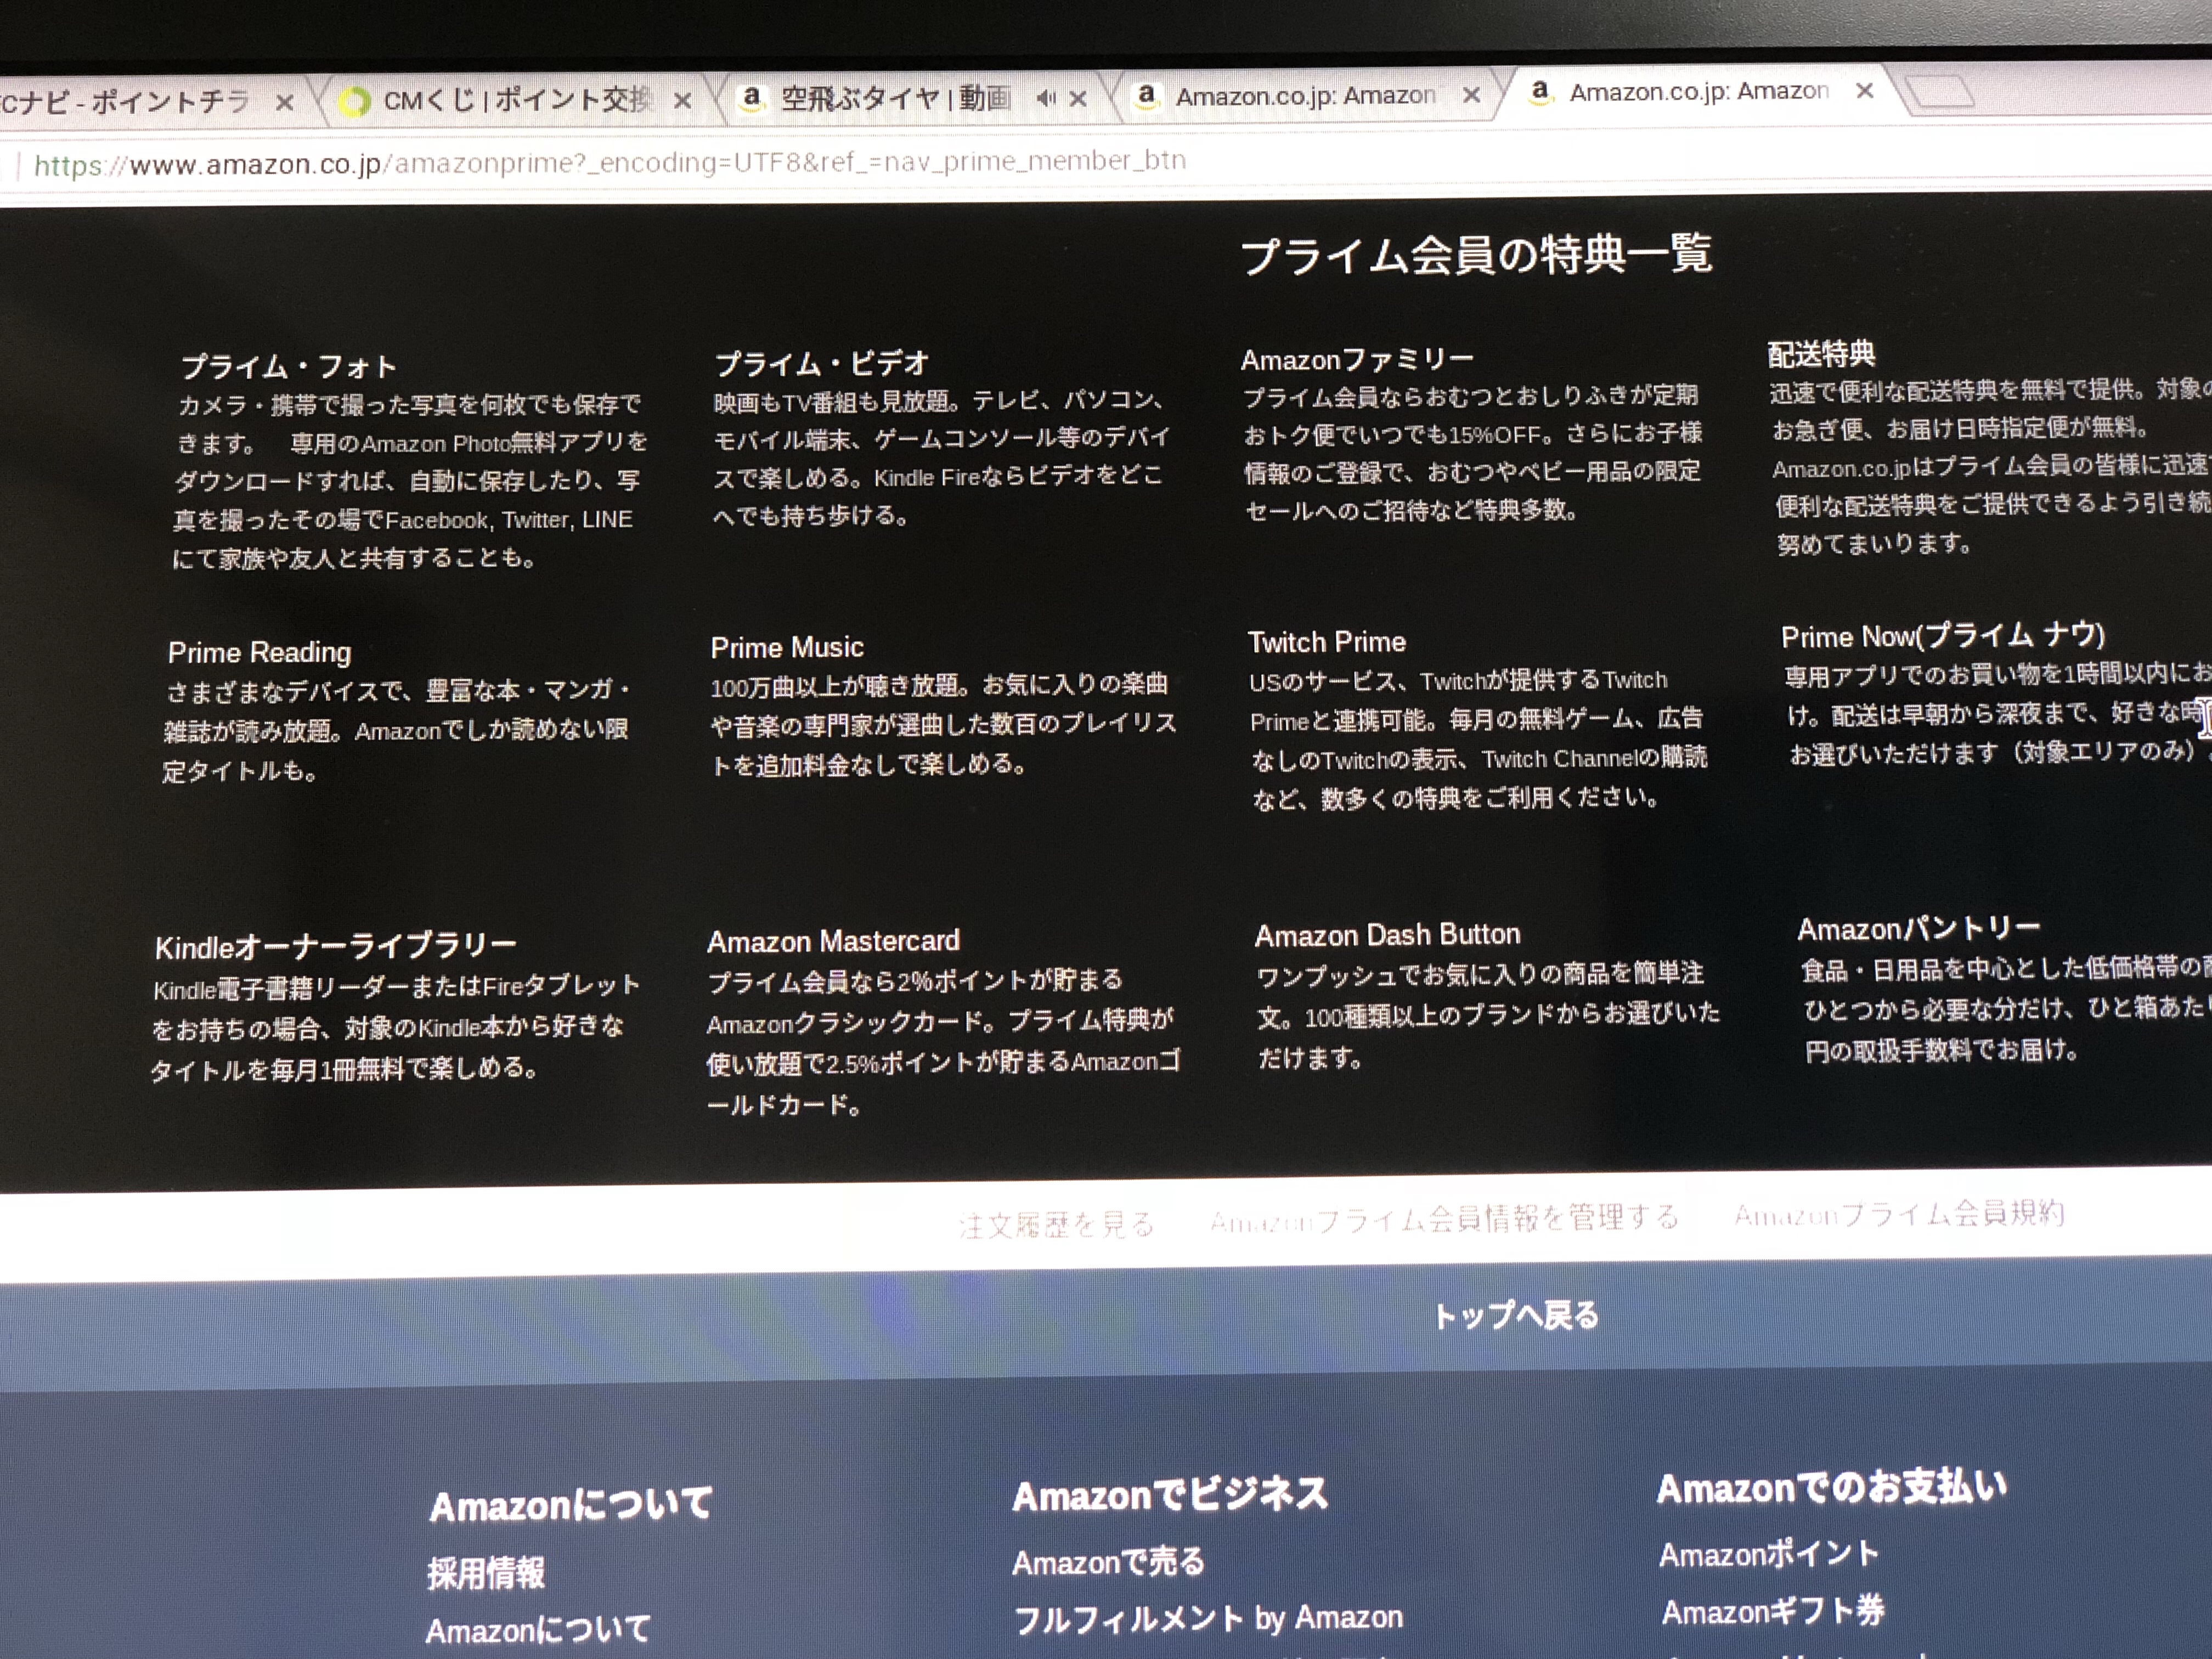
Task: Click the プライム会員の特典一覧 title
Action: (x=1476, y=255)
